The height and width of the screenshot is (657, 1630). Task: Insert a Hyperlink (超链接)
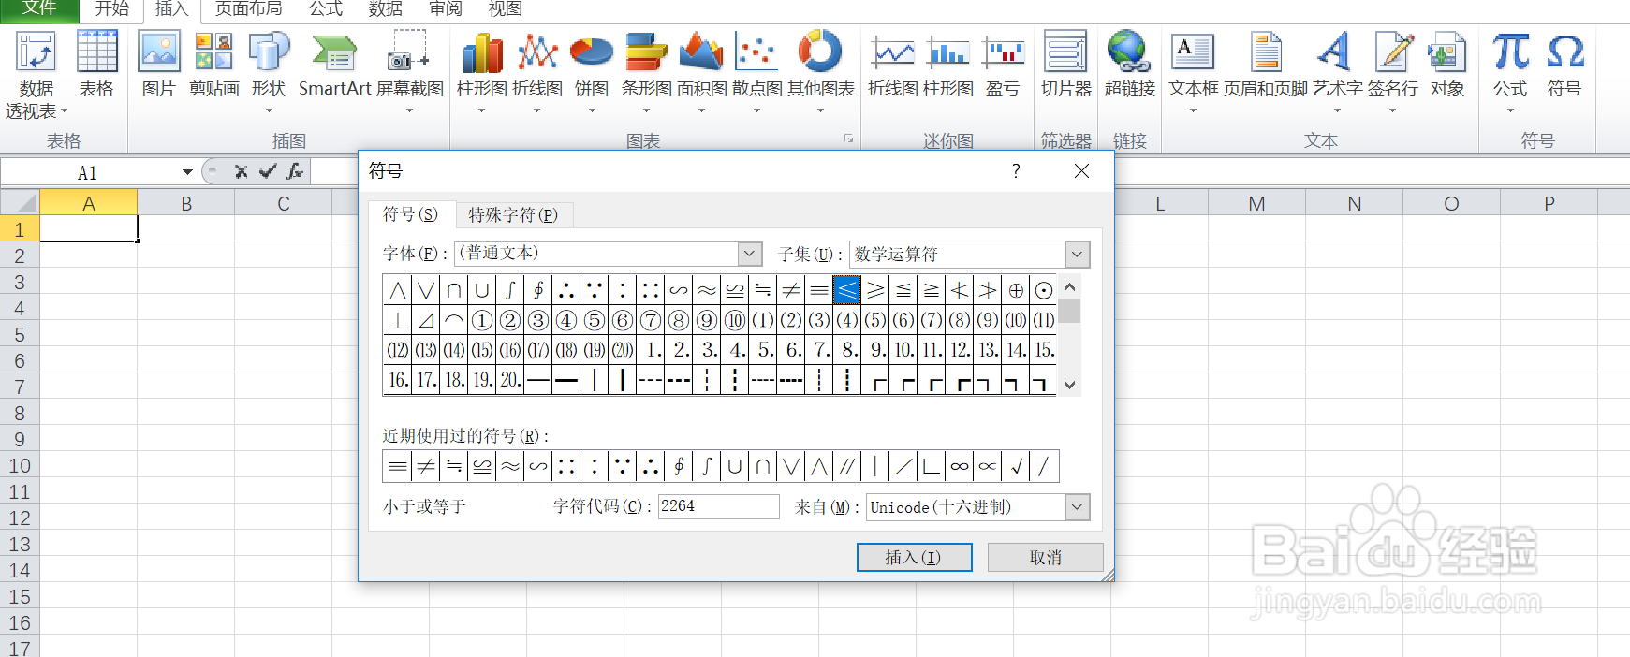pos(1129,64)
